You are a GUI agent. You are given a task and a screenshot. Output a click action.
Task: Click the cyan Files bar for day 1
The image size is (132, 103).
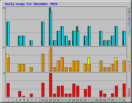9,33
